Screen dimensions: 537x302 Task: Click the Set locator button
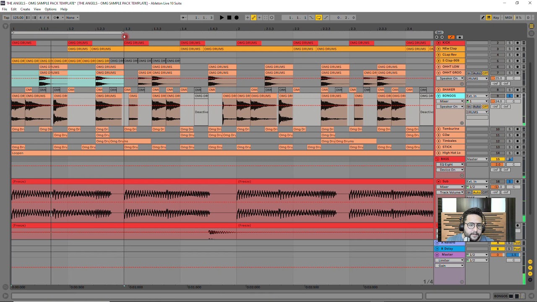(439, 33)
